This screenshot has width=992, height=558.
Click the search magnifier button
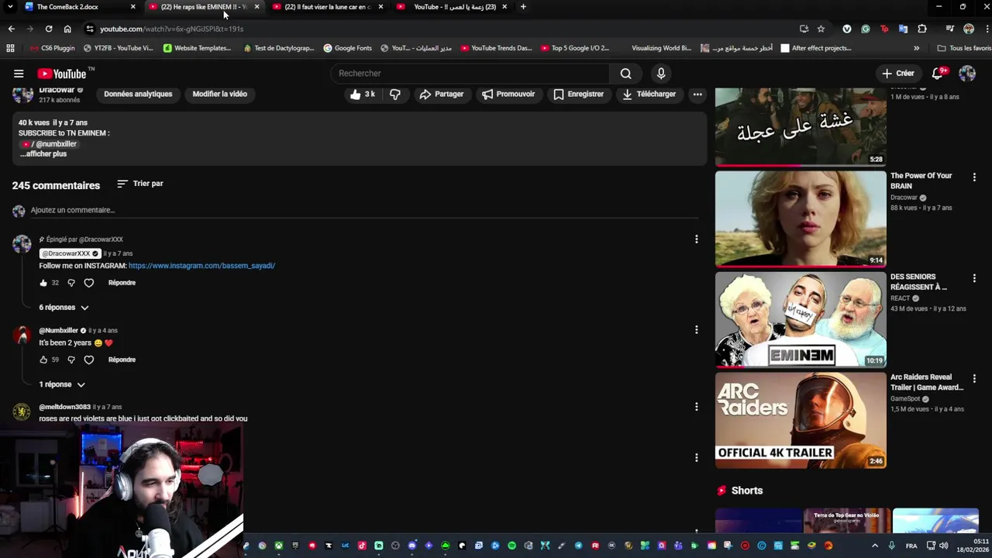click(x=625, y=74)
